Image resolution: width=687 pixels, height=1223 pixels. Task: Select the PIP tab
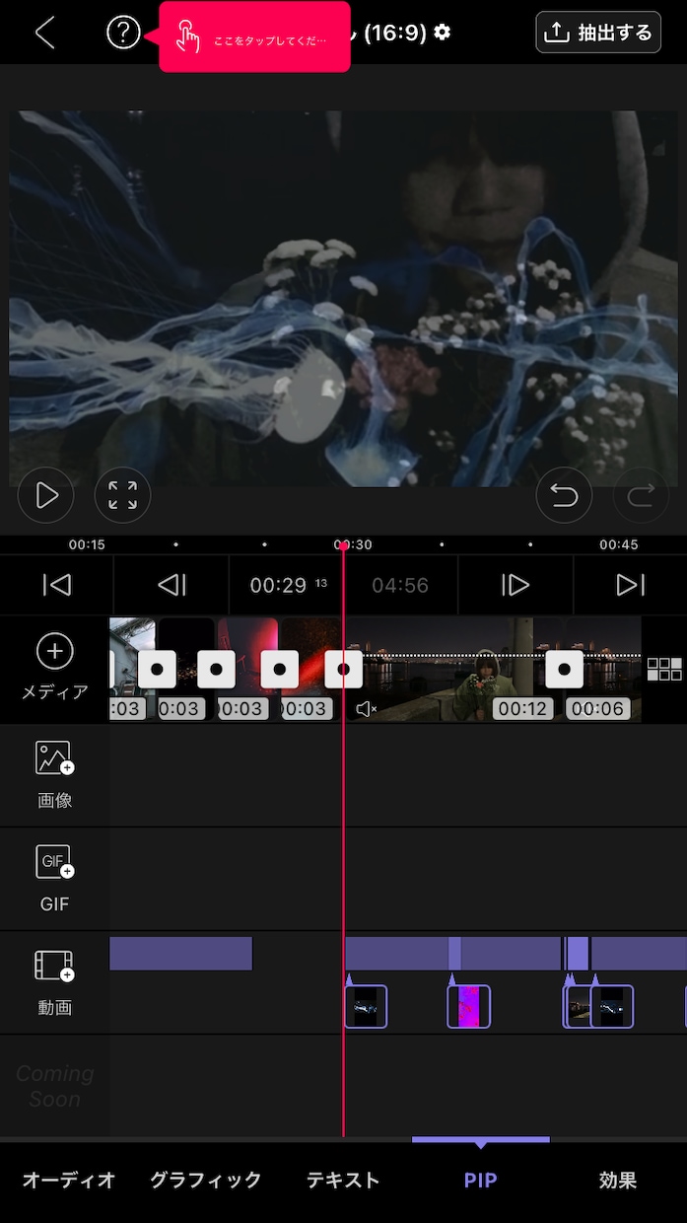[x=480, y=1180]
